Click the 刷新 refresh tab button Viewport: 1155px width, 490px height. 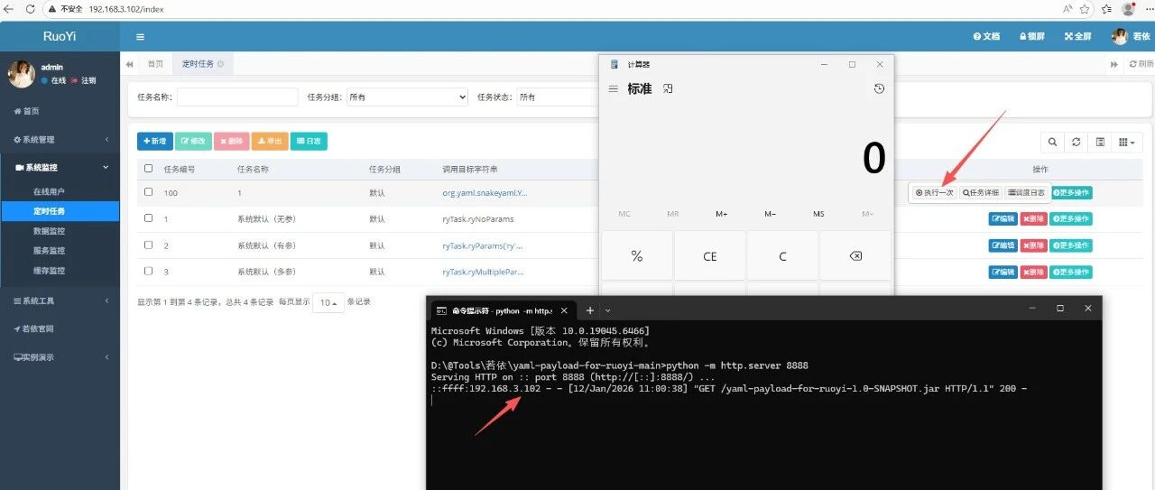(x=1141, y=64)
